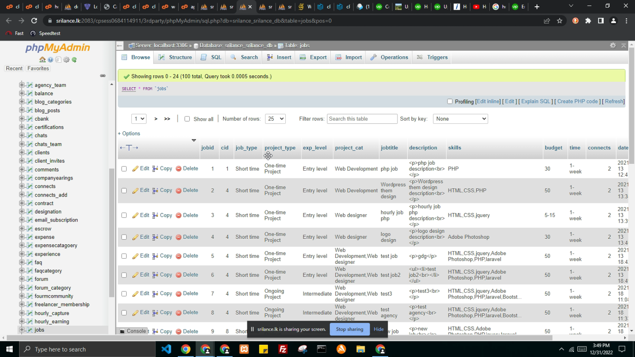Launch FileZilla from the taskbar
Image resolution: width=635 pixels, height=357 pixels.
(283, 349)
